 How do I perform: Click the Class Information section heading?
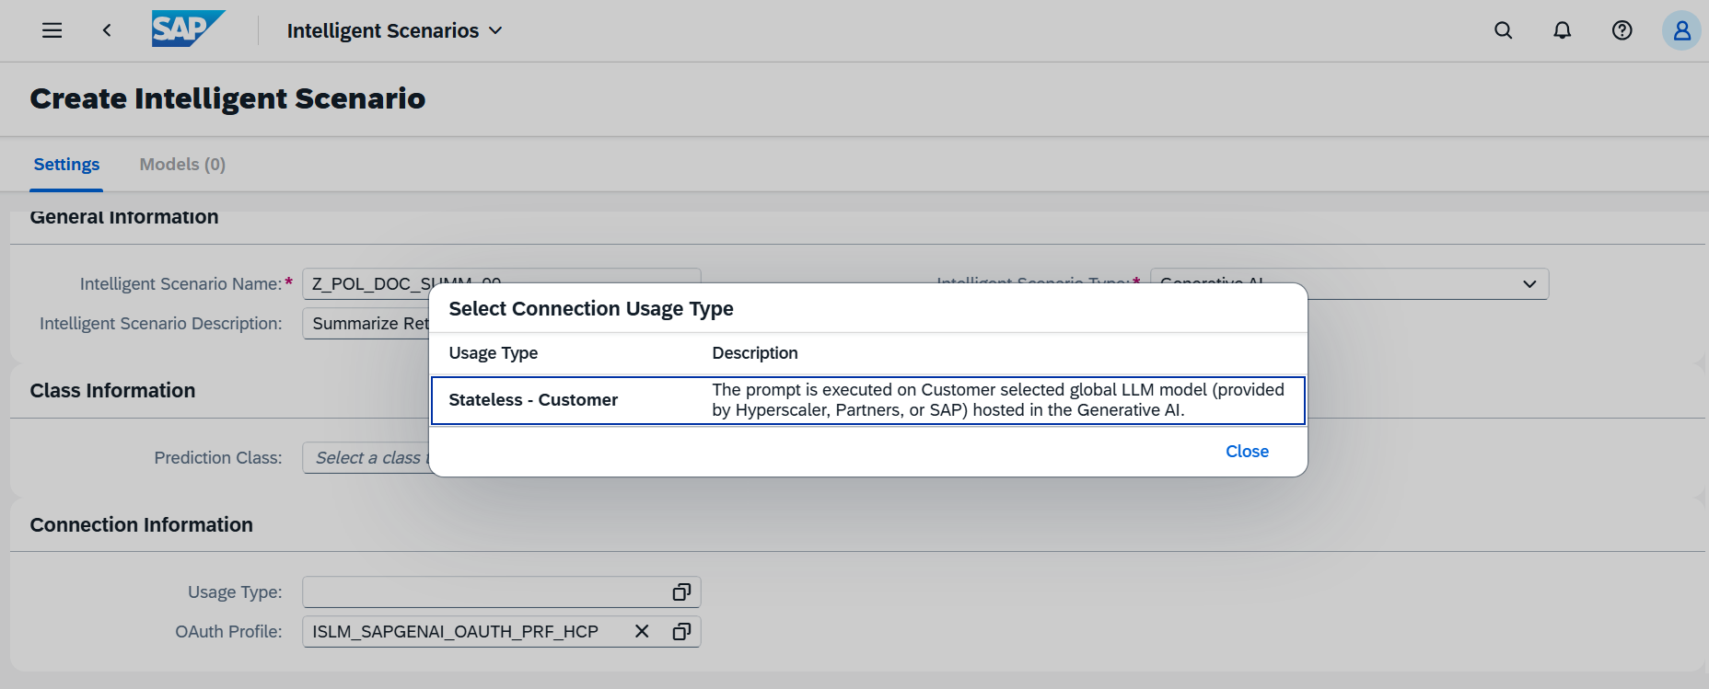click(x=112, y=391)
